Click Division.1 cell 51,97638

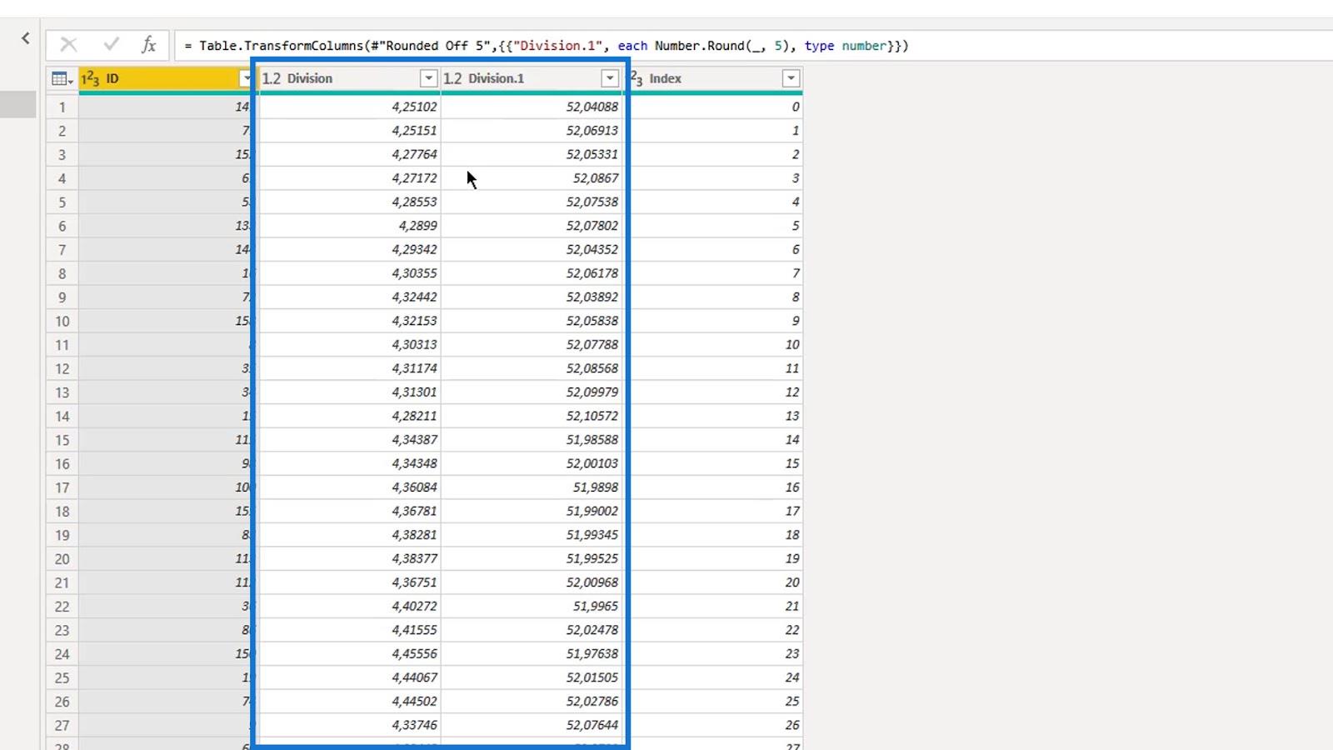(532, 653)
